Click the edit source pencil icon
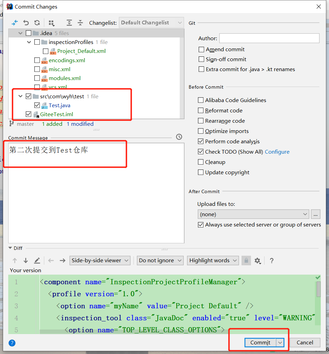Viewport: 329px width, 354px height. click(37, 261)
